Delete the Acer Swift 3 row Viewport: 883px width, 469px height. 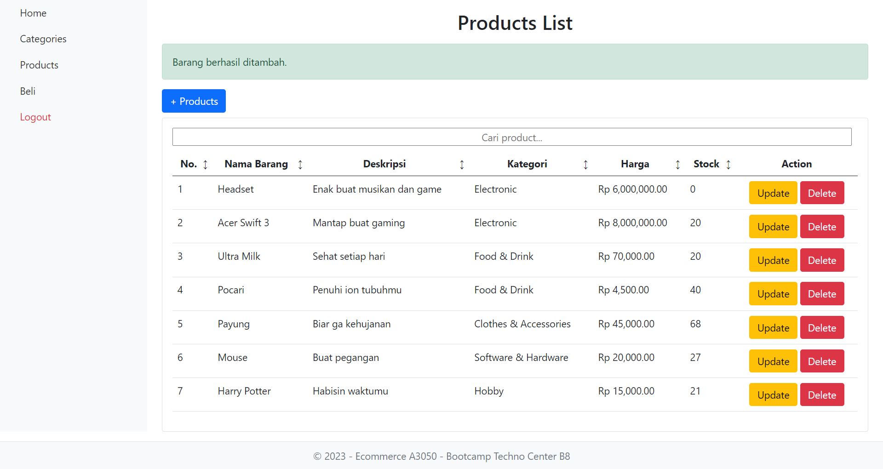(821, 227)
